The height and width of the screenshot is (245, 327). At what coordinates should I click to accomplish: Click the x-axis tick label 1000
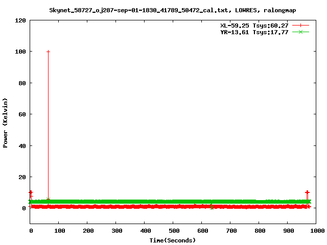[x=317, y=231]
